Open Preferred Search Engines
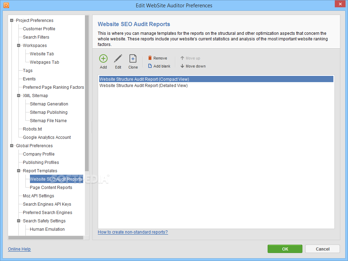Image resolution: width=348 pixels, height=261 pixels. point(47,213)
